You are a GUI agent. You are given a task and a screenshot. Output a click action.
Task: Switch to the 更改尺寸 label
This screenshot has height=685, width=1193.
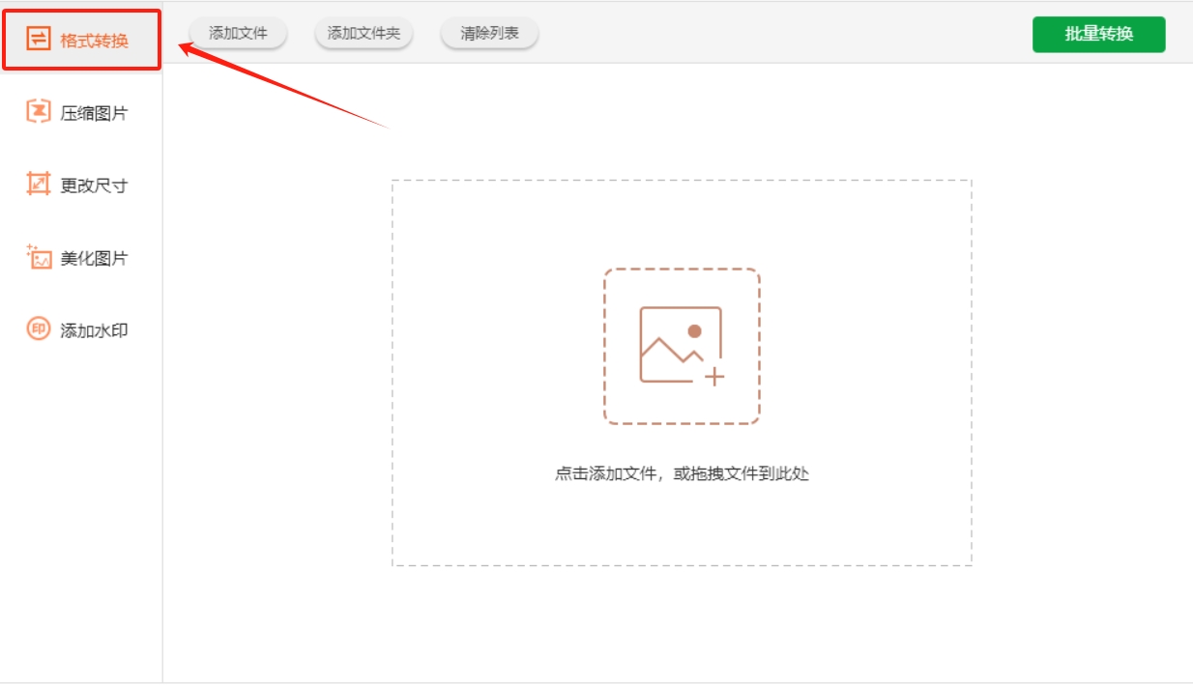click(x=94, y=186)
